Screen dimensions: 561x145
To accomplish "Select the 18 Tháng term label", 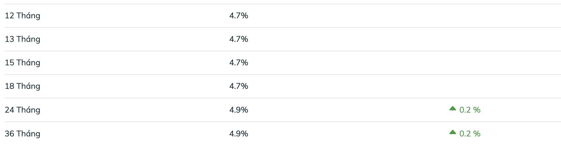I will pyautogui.click(x=22, y=86).
